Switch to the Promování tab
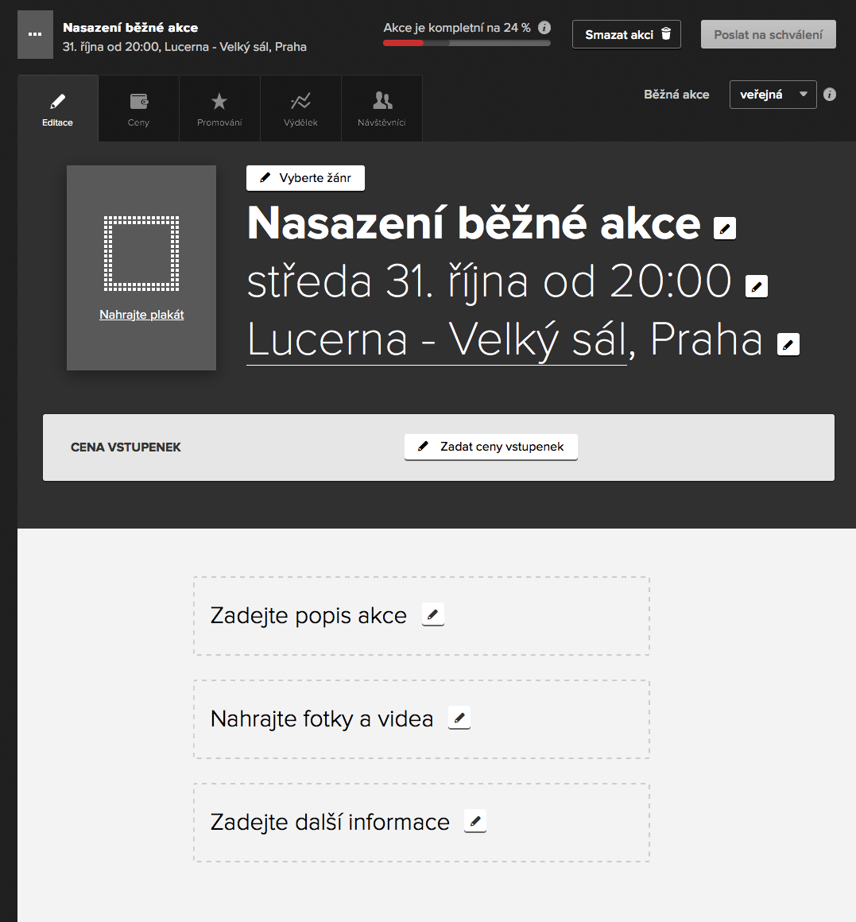The height and width of the screenshot is (922, 856). [219, 109]
